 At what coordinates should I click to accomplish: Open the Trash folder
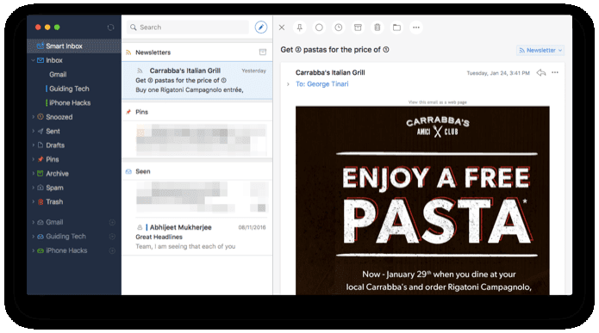click(54, 201)
